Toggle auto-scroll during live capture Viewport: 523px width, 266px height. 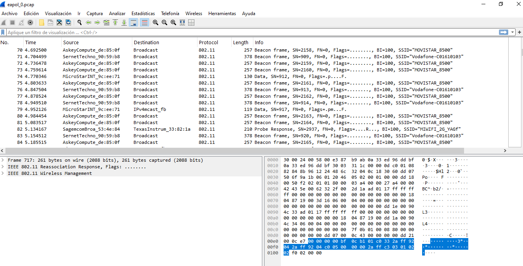[133, 22]
